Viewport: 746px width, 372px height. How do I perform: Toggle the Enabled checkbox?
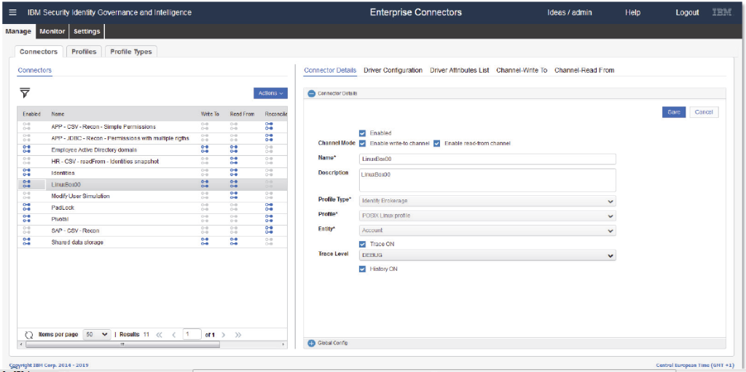coord(363,134)
